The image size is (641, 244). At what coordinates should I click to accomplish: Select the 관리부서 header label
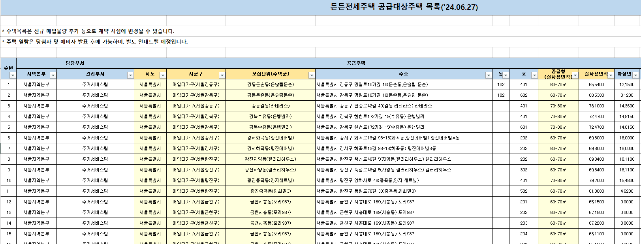tap(95, 74)
